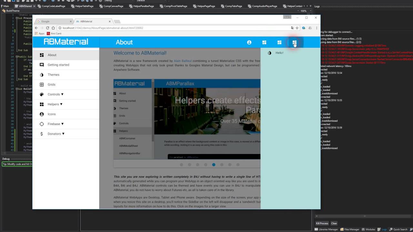413x232 pixels.
Task: Click the "Welcome to ABMaterial!" heading
Action: click(140, 53)
